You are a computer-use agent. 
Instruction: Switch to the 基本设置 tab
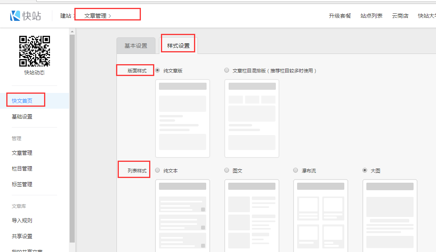pos(136,46)
